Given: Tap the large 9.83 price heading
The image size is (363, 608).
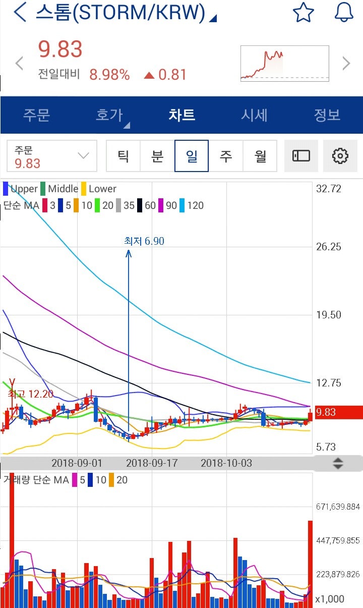Looking at the screenshot, I should [x=60, y=49].
